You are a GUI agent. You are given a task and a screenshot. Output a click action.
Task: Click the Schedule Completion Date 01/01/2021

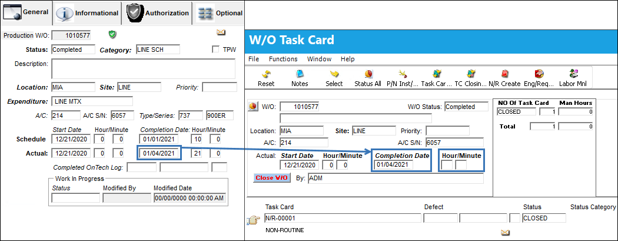[159, 139]
